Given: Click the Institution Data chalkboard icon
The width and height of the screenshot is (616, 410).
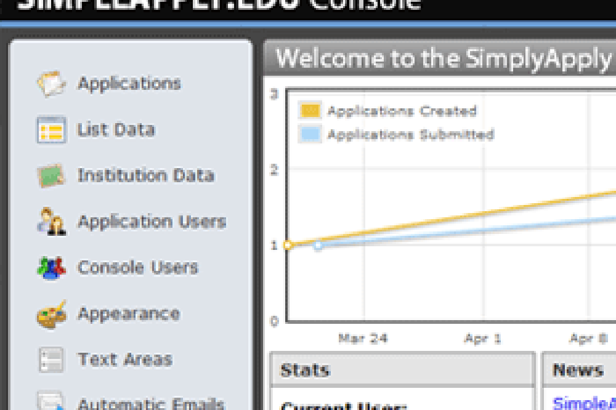Looking at the screenshot, I should pos(51,175).
